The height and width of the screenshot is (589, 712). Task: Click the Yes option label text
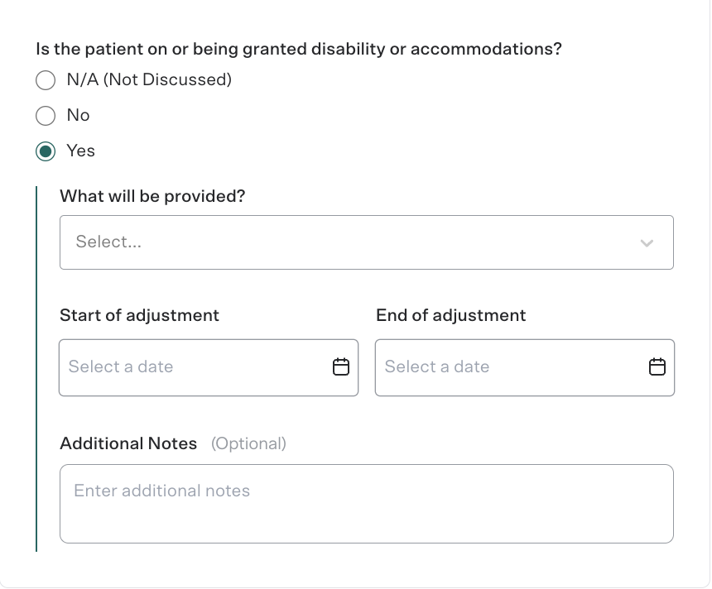tap(81, 151)
